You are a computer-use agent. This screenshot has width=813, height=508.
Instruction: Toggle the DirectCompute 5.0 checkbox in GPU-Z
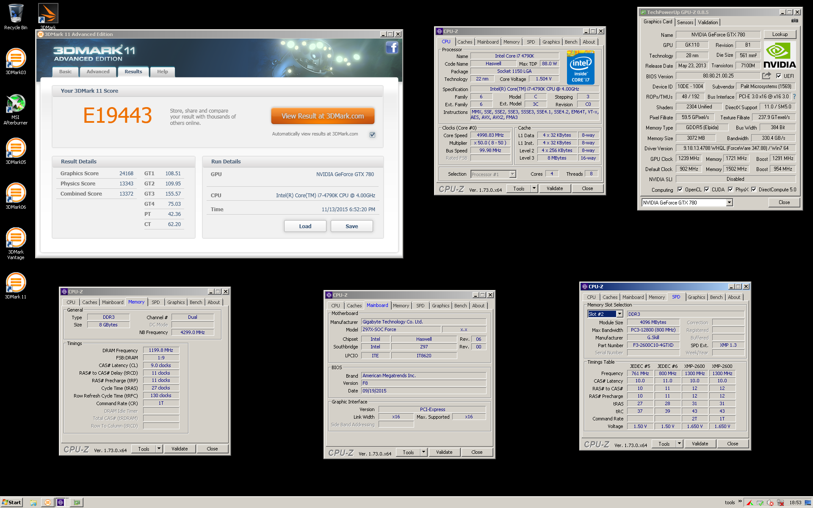point(754,190)
